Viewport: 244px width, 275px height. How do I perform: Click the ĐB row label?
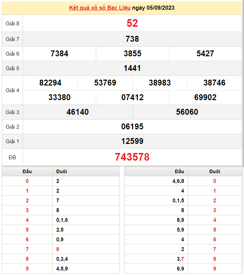[12, 157]
